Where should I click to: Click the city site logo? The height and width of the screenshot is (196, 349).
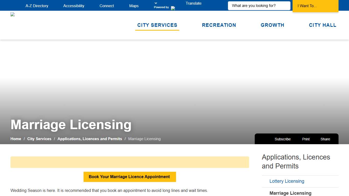(12, 14)
